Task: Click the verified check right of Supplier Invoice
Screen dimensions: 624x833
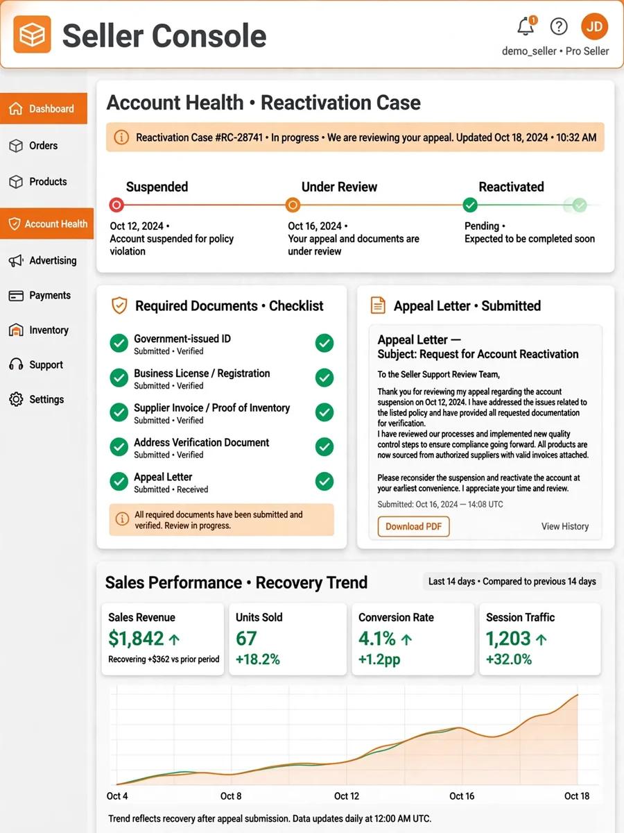Action: [x=324, y=412]
